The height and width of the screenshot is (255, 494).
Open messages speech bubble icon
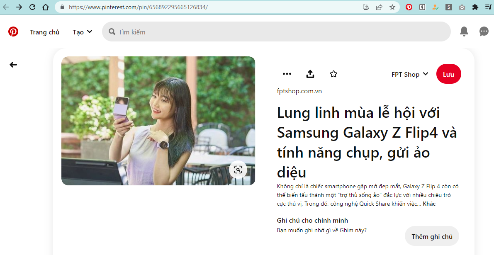(x=484, y=32)
